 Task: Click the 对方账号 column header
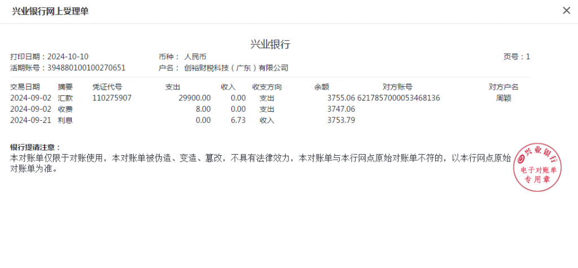pos(397,87)
